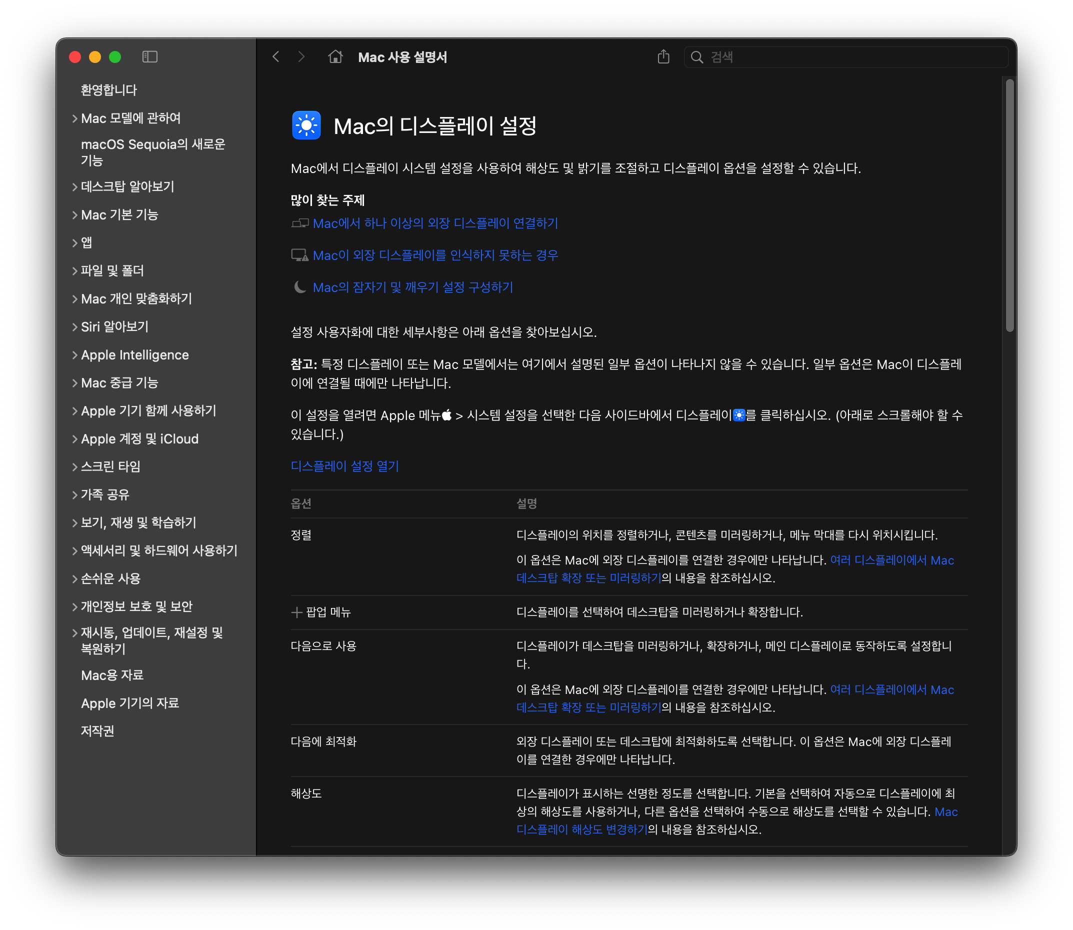Open link 'Mac이 외장 디스플레이를 인식하지 못하는 경우'
The height and width of the screenshot is (930, 1073).
click(x=435, y=255)
